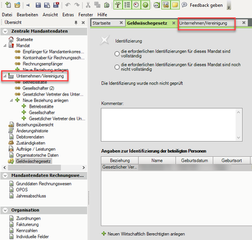Click the Zuständigkeiten icon in tree

[x=11, y=143]
